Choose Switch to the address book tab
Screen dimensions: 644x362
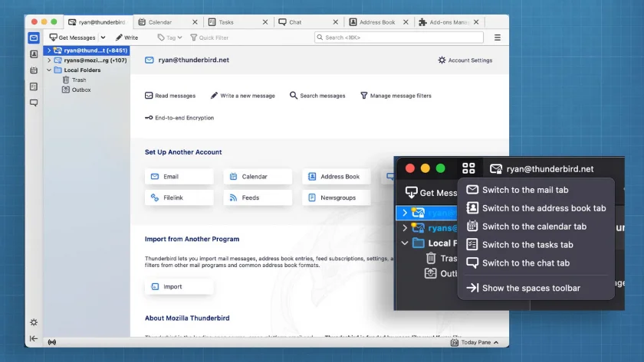(x=536, y=208)
